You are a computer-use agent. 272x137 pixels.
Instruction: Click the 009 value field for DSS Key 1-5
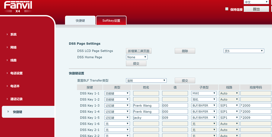(175, 118)
